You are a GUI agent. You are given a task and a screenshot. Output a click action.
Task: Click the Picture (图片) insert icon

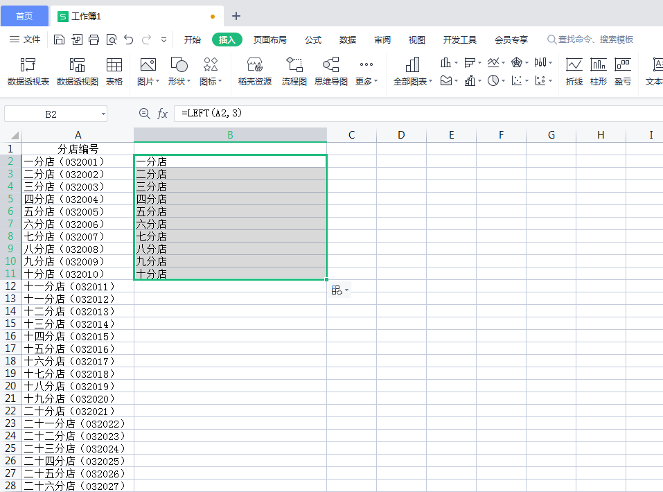coord(148,71)
